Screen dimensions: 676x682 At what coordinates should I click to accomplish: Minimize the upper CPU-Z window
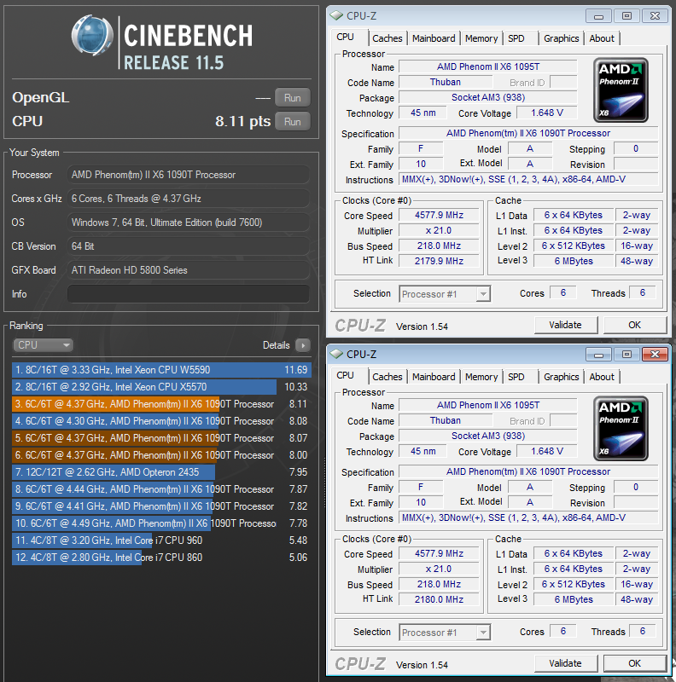(x=599, y=16)
